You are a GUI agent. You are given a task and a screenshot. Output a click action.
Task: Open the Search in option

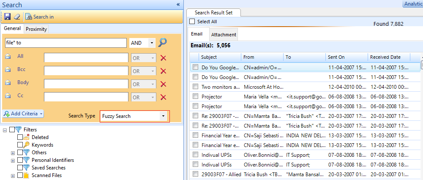tap(39, 17)
